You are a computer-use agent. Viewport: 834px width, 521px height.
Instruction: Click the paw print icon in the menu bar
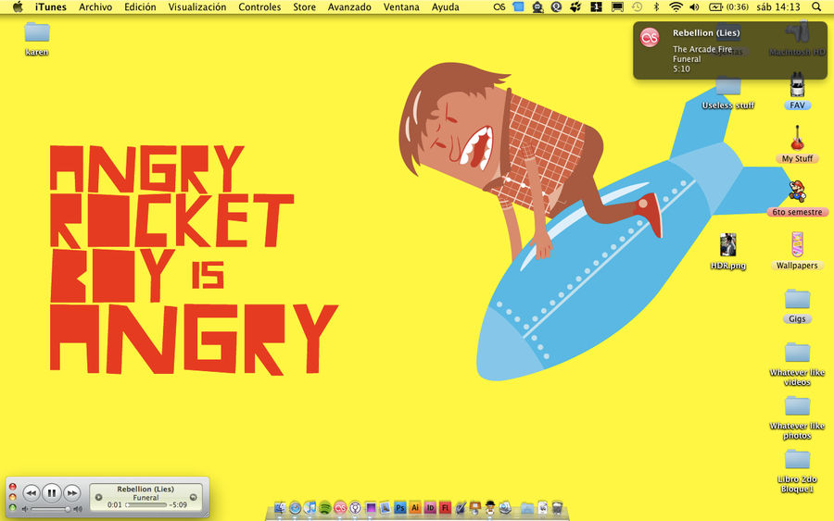point(575,6)
